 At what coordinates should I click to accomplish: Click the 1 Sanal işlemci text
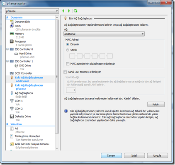coord(24,45)
